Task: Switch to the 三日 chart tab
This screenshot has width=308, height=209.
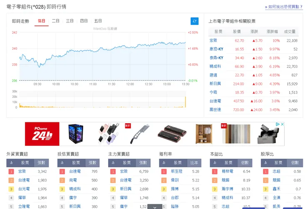Action: [70, 21]
